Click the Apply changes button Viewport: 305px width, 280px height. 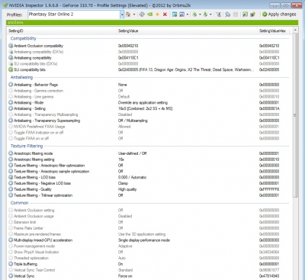tap(279, 14)
